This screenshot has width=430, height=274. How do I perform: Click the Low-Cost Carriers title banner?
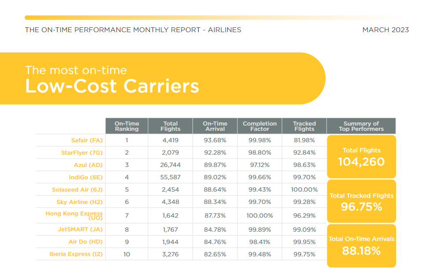pos(162,78)
